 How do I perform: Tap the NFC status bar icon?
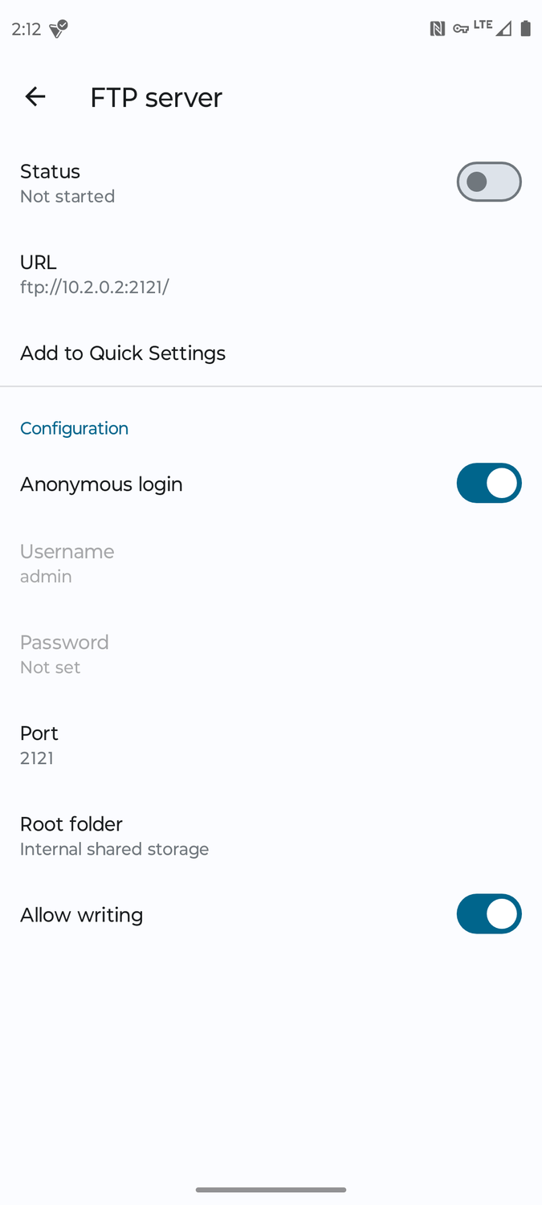click(438, 29)
